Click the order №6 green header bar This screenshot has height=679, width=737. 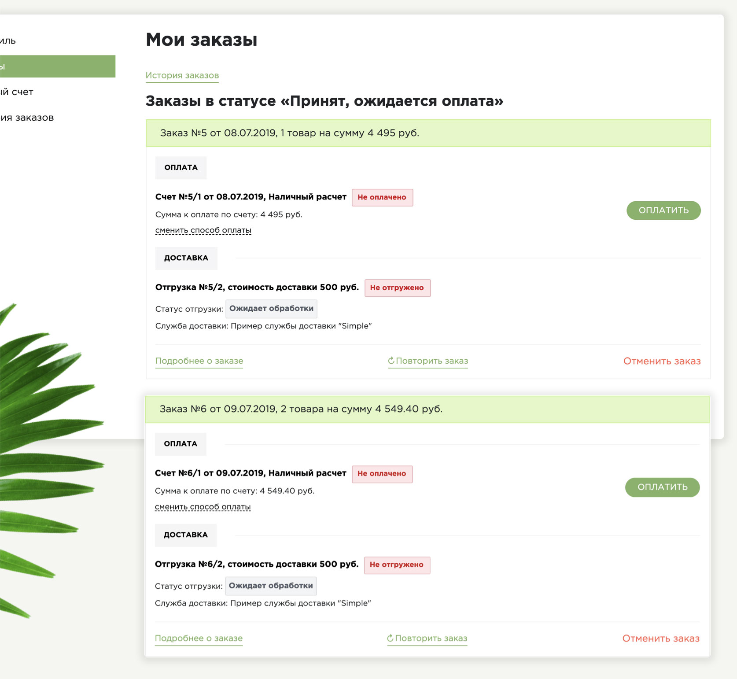tap(427, 409)
